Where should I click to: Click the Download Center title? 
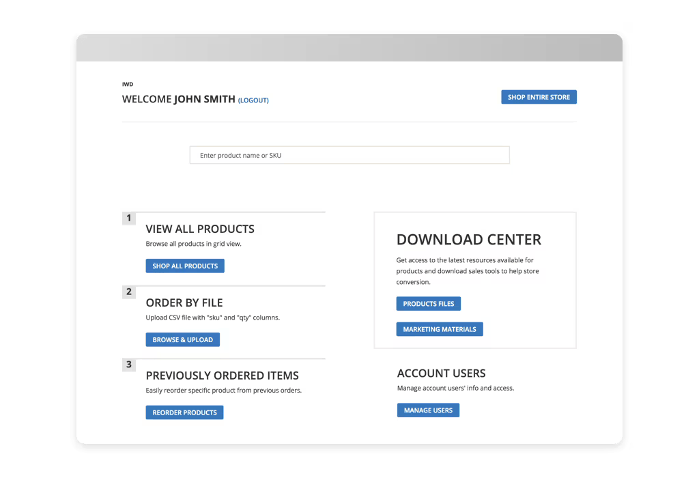[x=468, y=240]
